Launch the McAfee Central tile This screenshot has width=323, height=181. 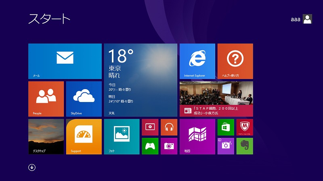click(x=245, y=127)
